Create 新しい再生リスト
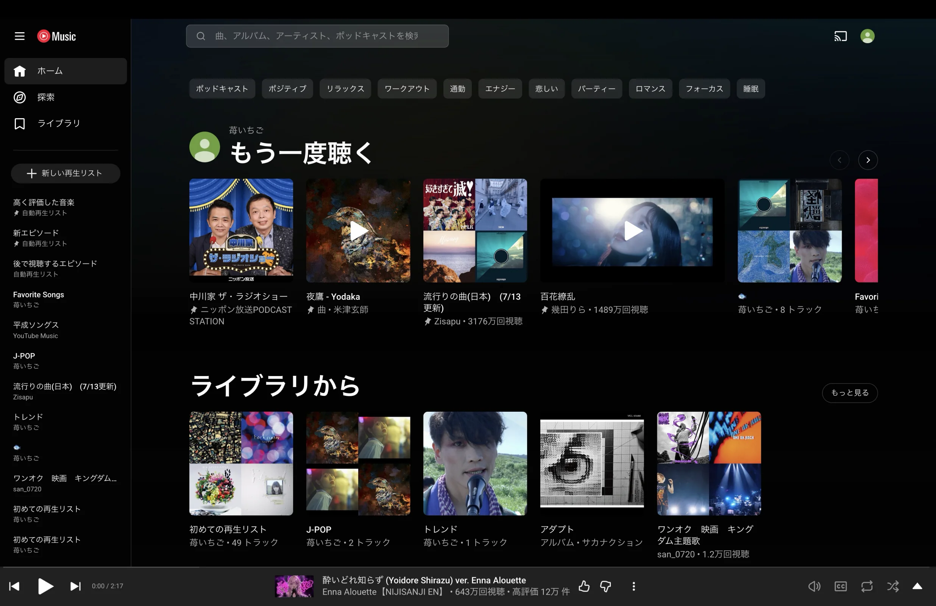Screen dimensions: 936x606 tap(66, 173)
